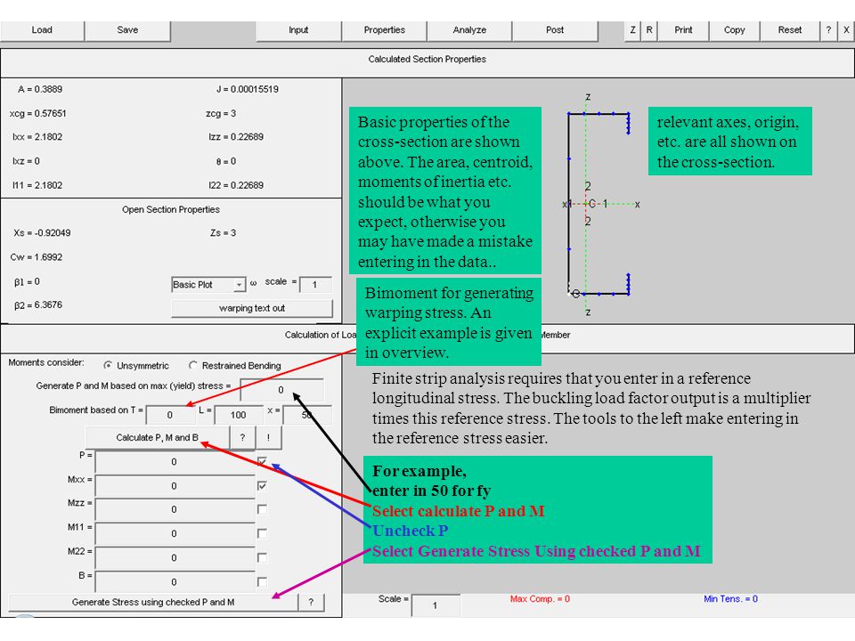
Task: Click Generate Stress using checked P and M
Action: click(x=153, y=603)
